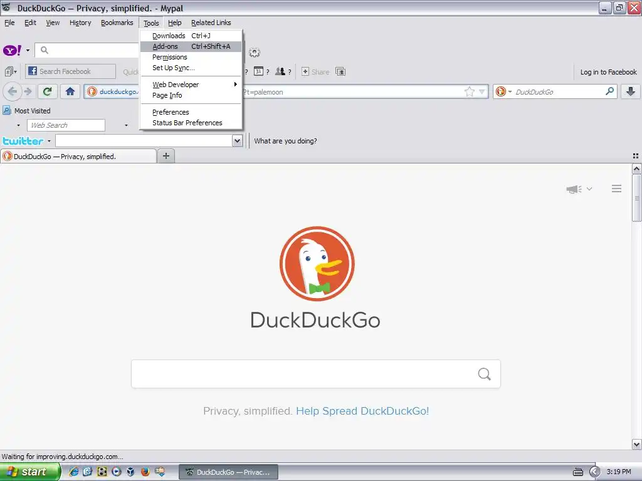Open dropdown arrow right of Web Search box
Screen dimensions: 642x481
click(126, 125)
